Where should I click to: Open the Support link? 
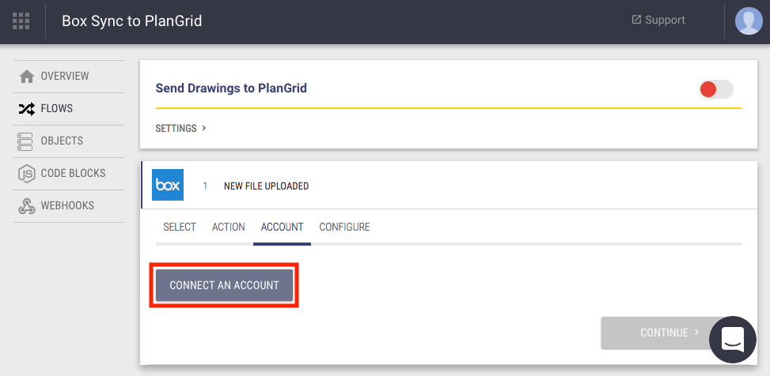[x=658, y=21]
